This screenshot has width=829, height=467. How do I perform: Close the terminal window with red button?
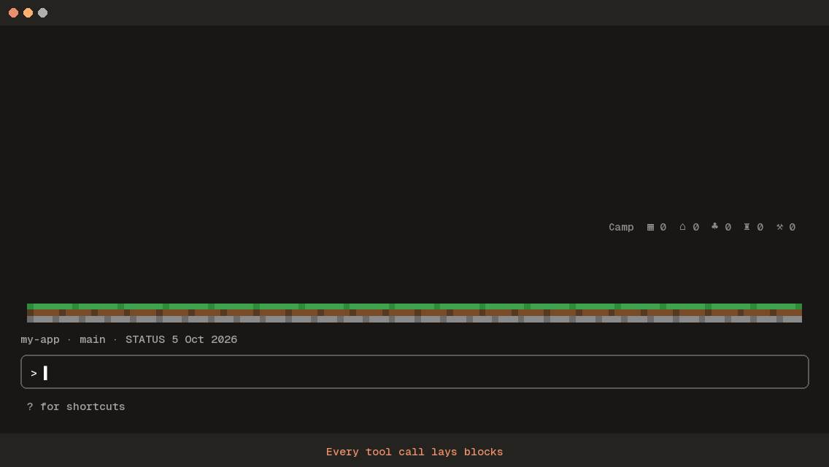[14, 12]
